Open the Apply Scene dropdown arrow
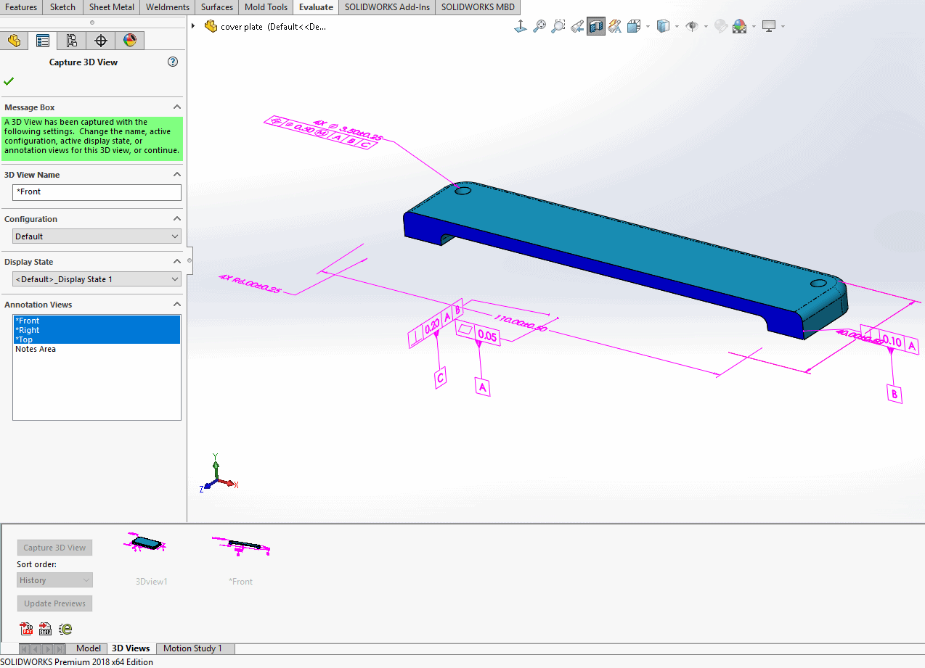The height and width of the screenshot is (668, 925). coord(754,27)
